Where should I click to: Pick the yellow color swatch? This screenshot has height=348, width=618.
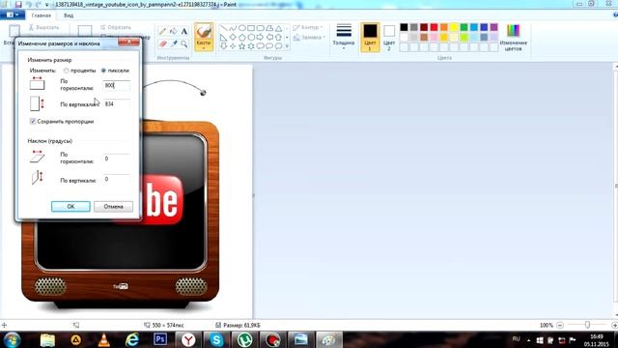pyautogui.click(x=454, y=27)
